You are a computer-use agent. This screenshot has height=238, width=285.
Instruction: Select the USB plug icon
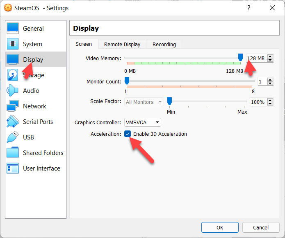coord(13,137)
